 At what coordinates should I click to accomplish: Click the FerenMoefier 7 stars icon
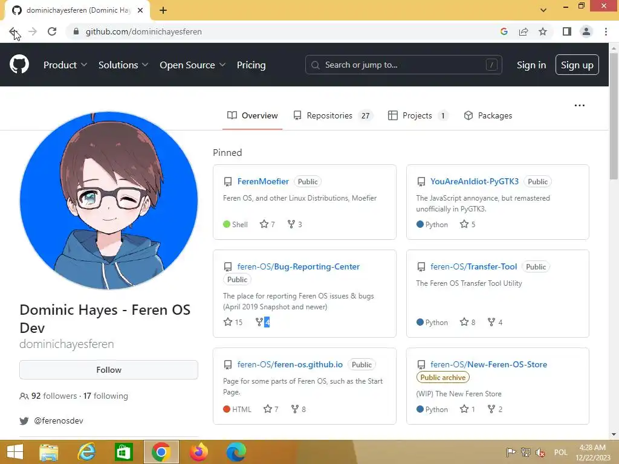(264, 224)
